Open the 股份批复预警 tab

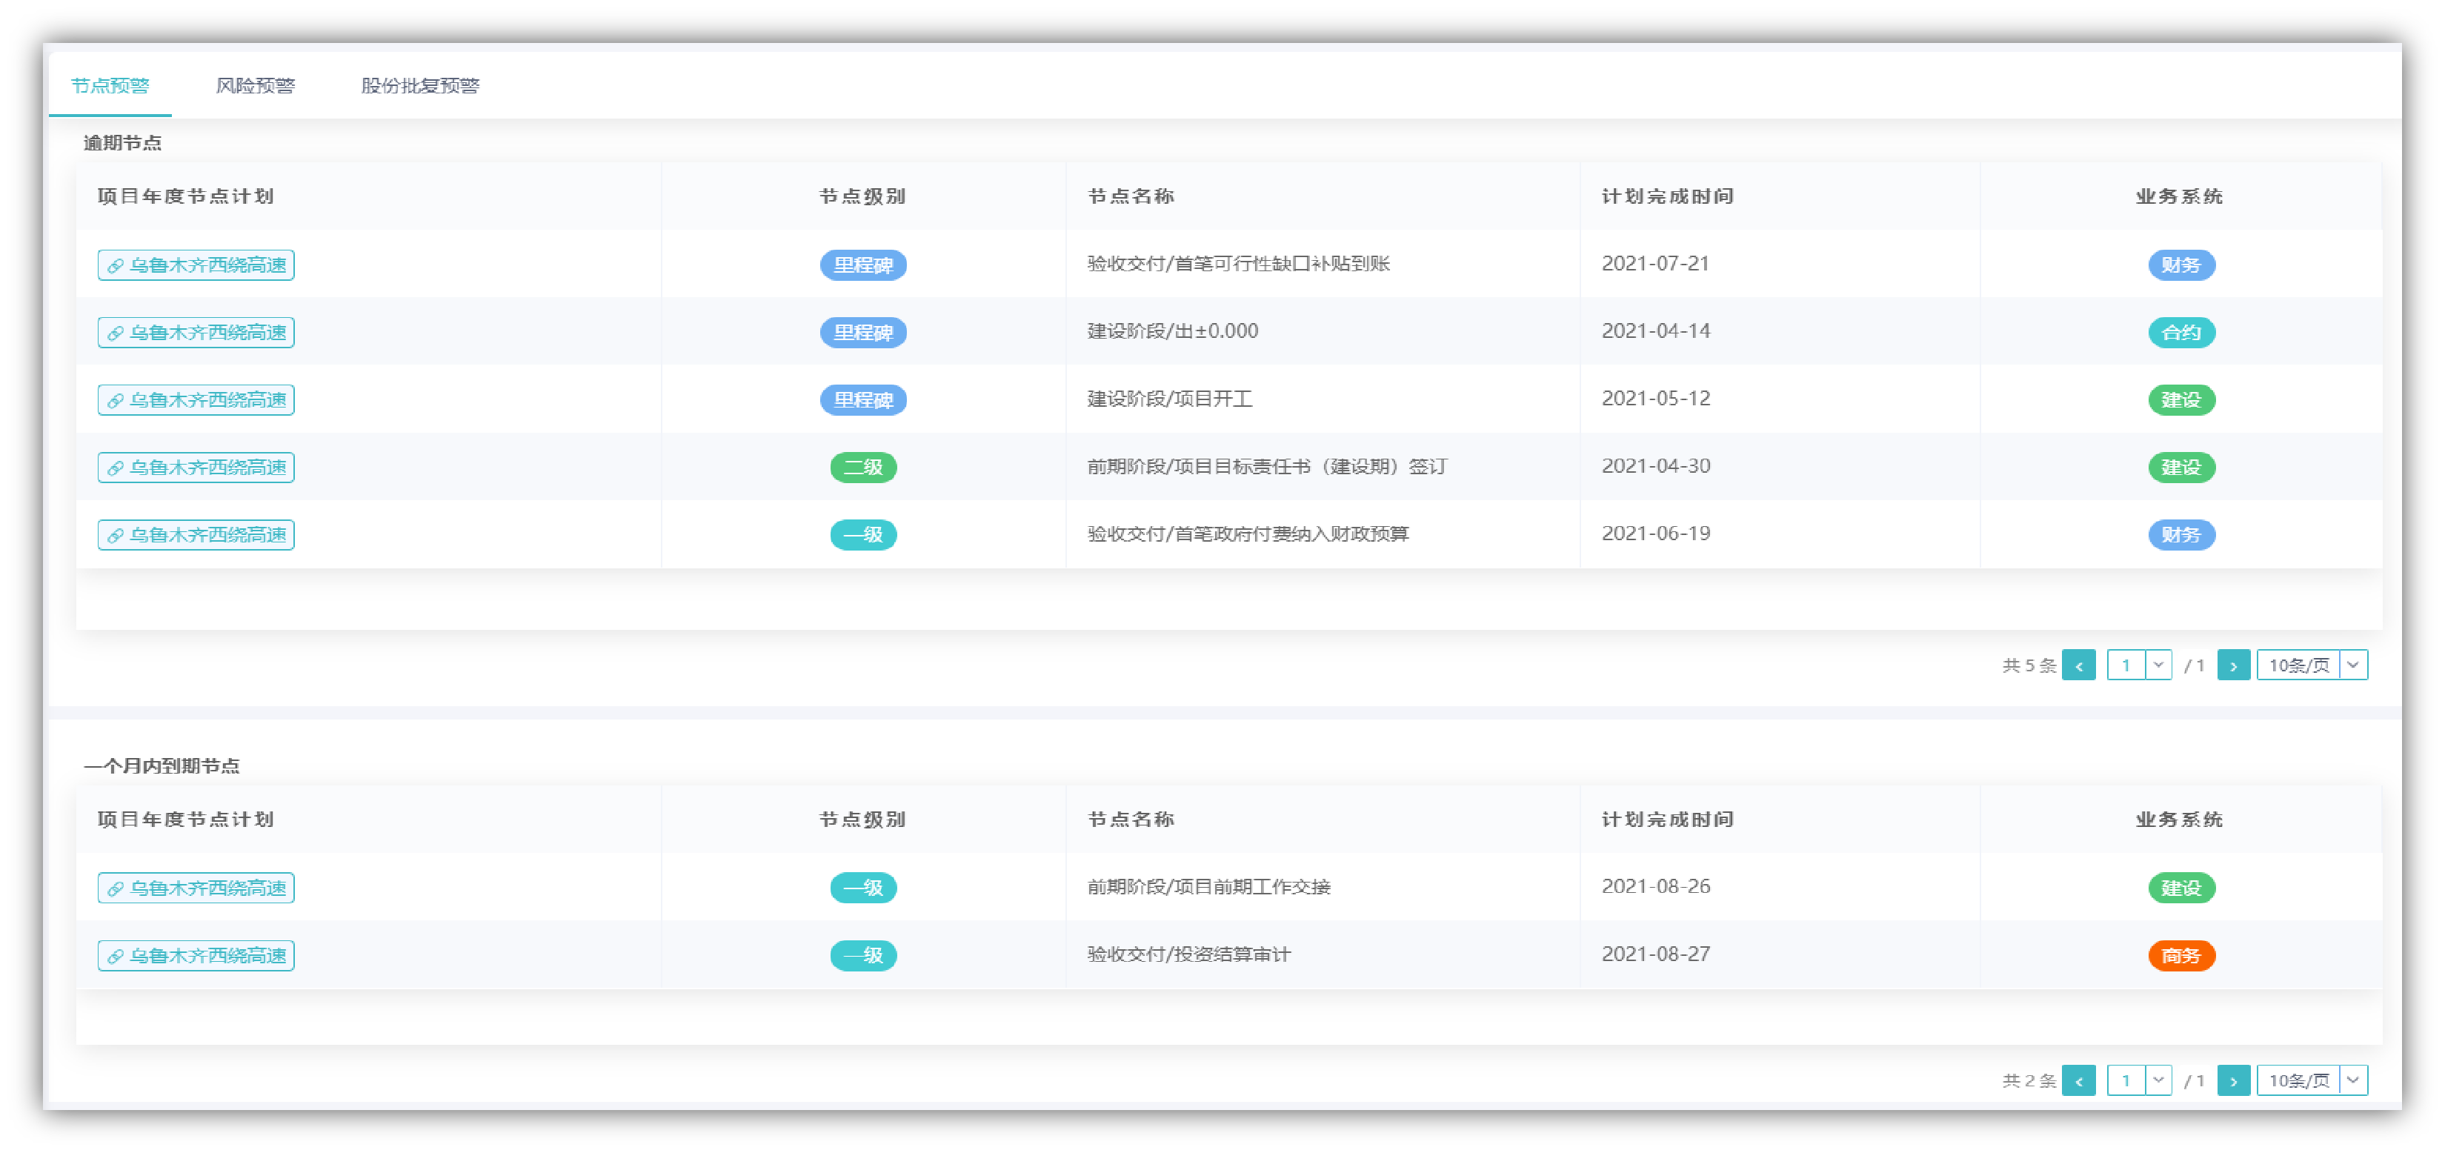coord(419,85)
